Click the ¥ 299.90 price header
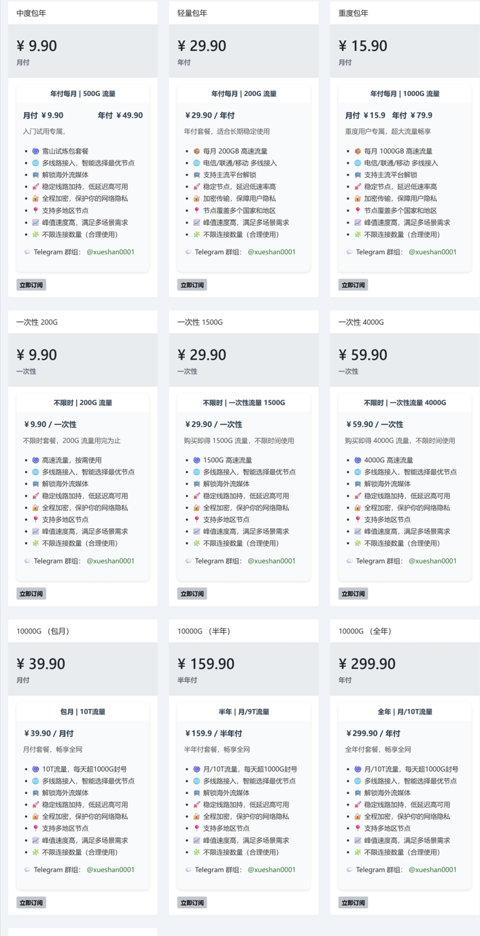Image resolution: width=480 pixels, height=936 pixels. pyautogui.click(x=366, y=663)
